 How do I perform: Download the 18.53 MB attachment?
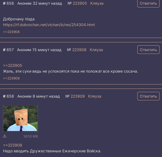[x=5, y=136]
